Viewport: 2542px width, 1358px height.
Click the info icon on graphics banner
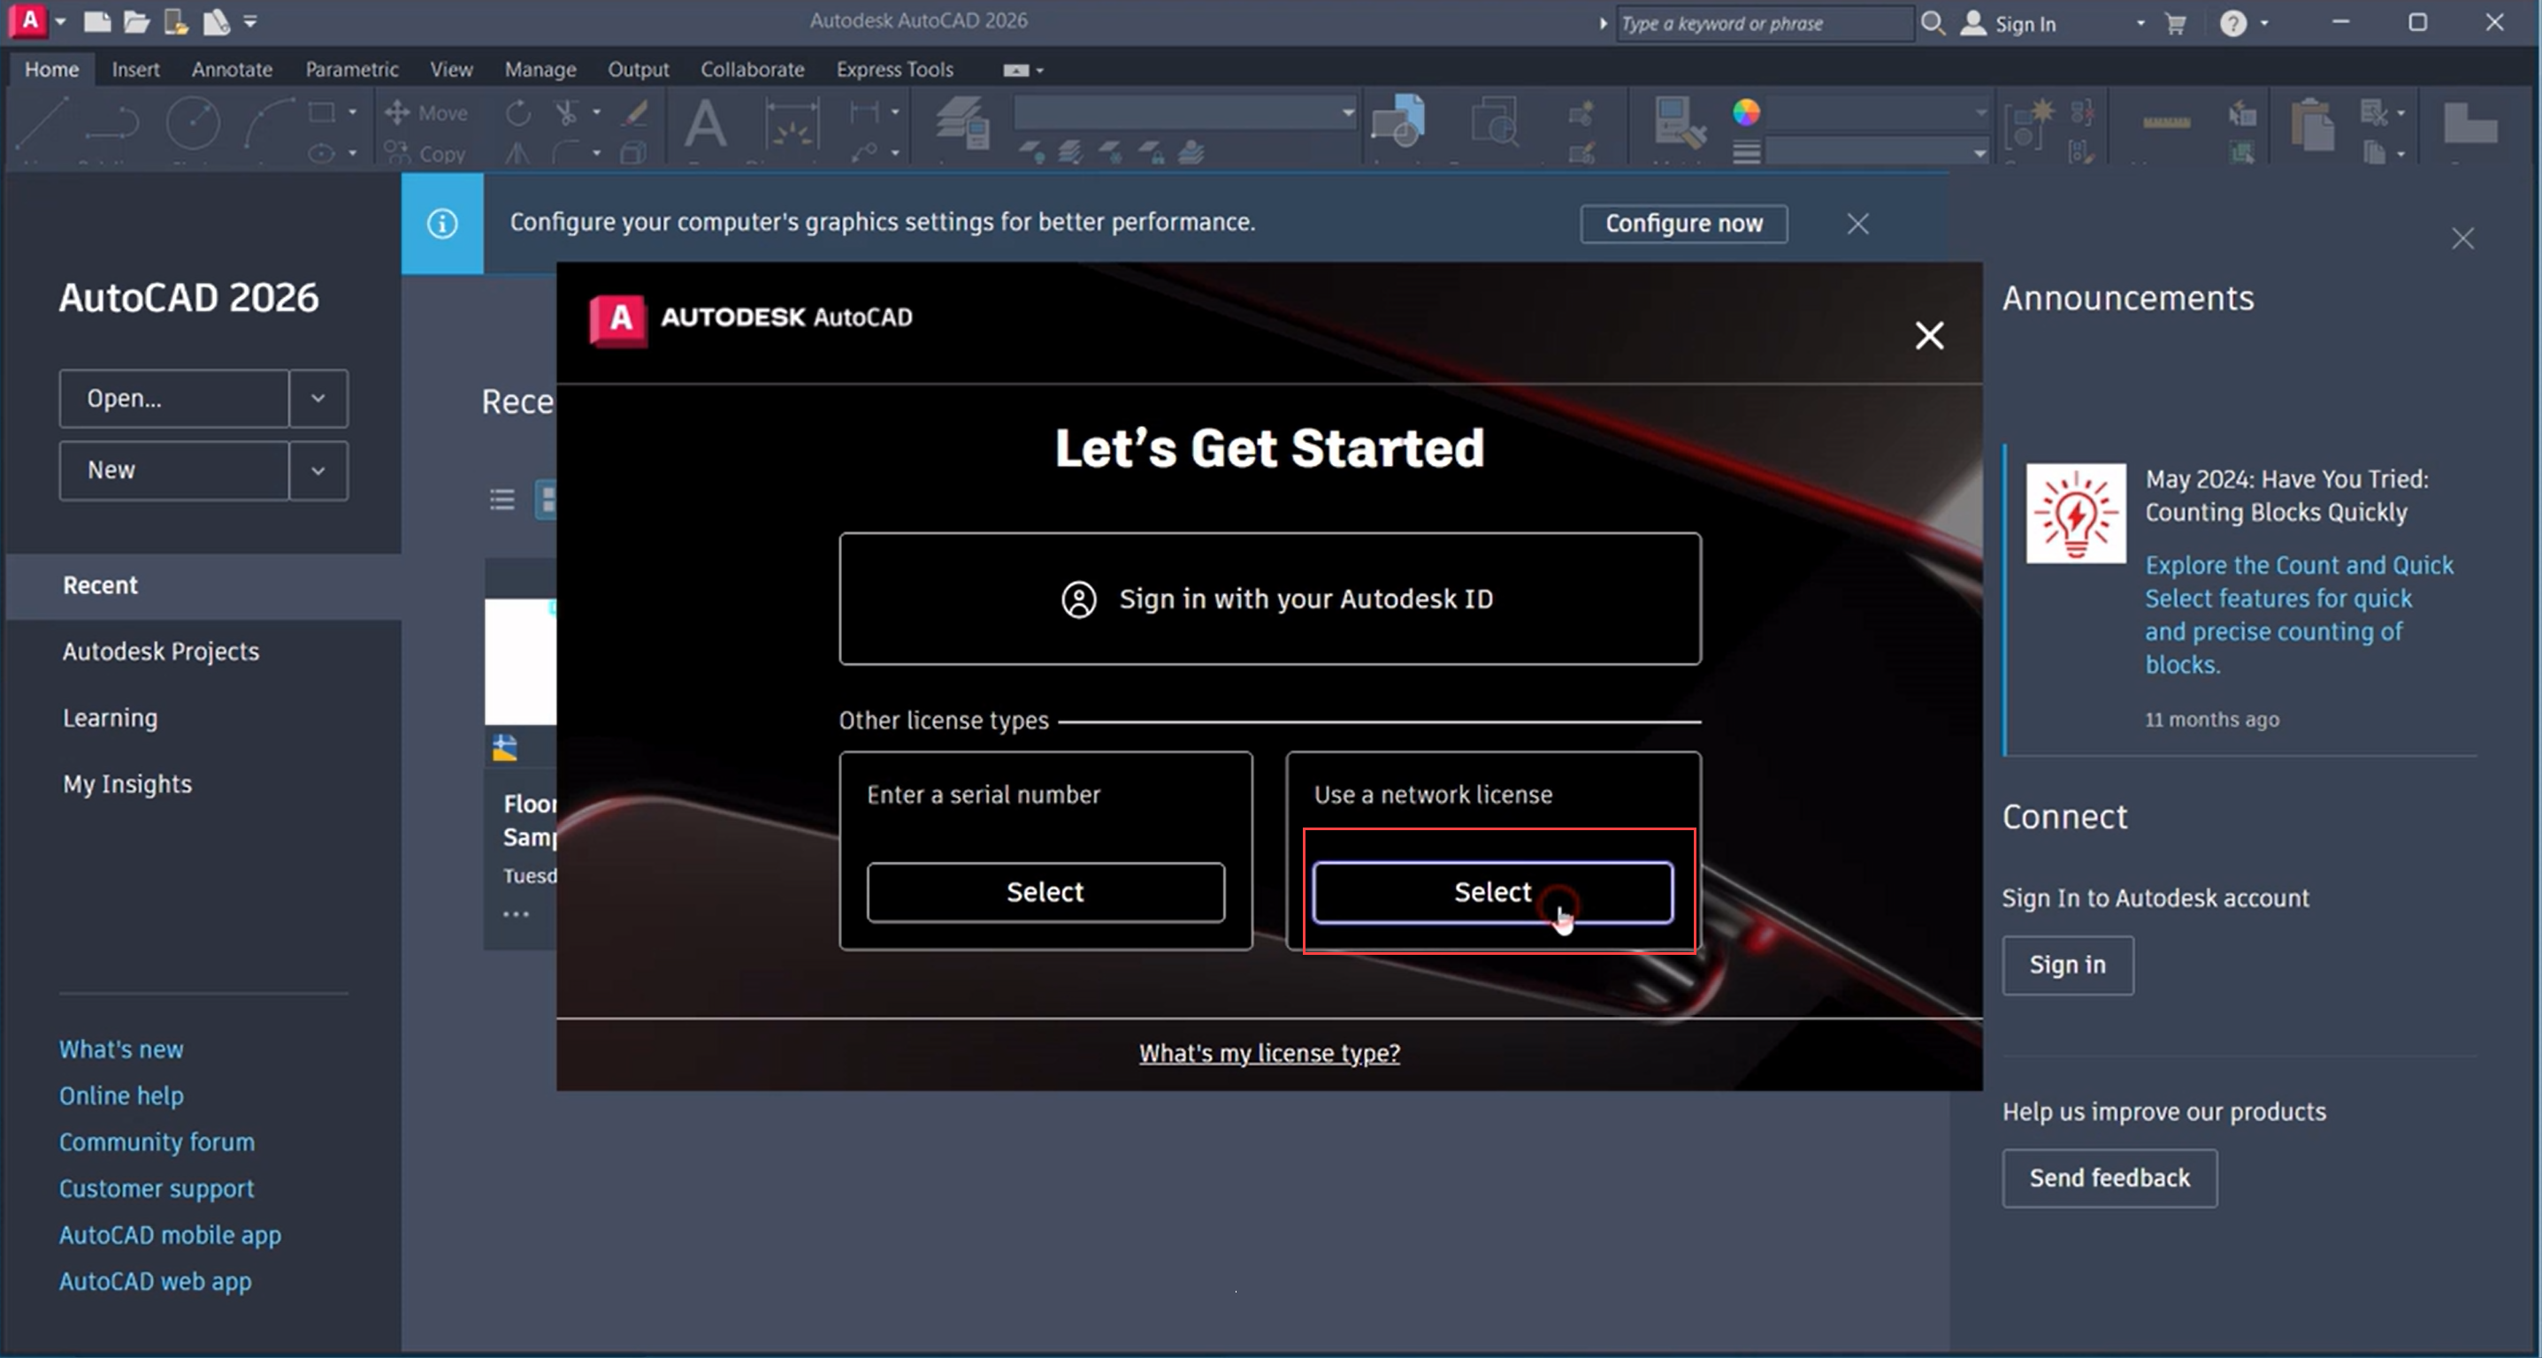tap(442, 224)
